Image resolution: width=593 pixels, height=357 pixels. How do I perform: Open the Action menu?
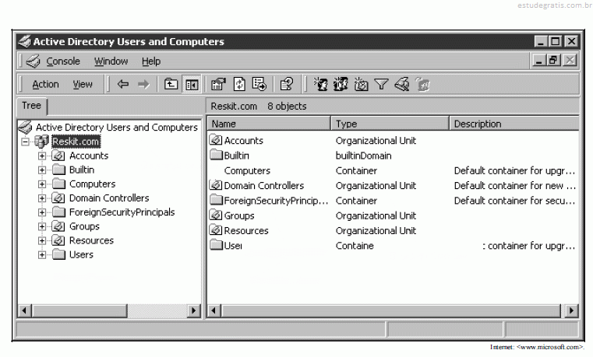coord(45,85)
